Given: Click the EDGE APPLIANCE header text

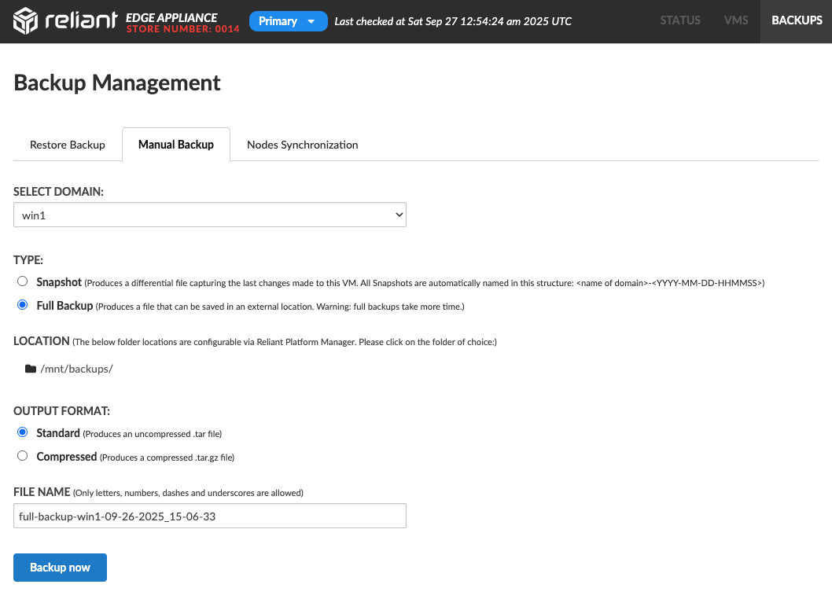Looking at the screenshot, I should point(171,17).
